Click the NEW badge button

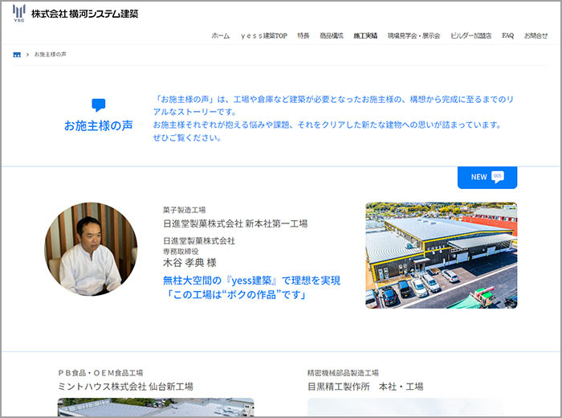(x=487, y=177)
